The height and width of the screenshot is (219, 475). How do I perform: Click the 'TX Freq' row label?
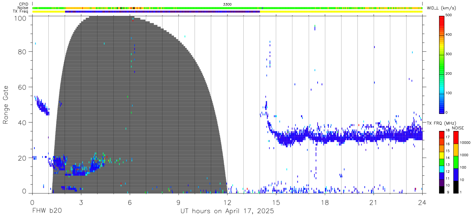[21, 12]
